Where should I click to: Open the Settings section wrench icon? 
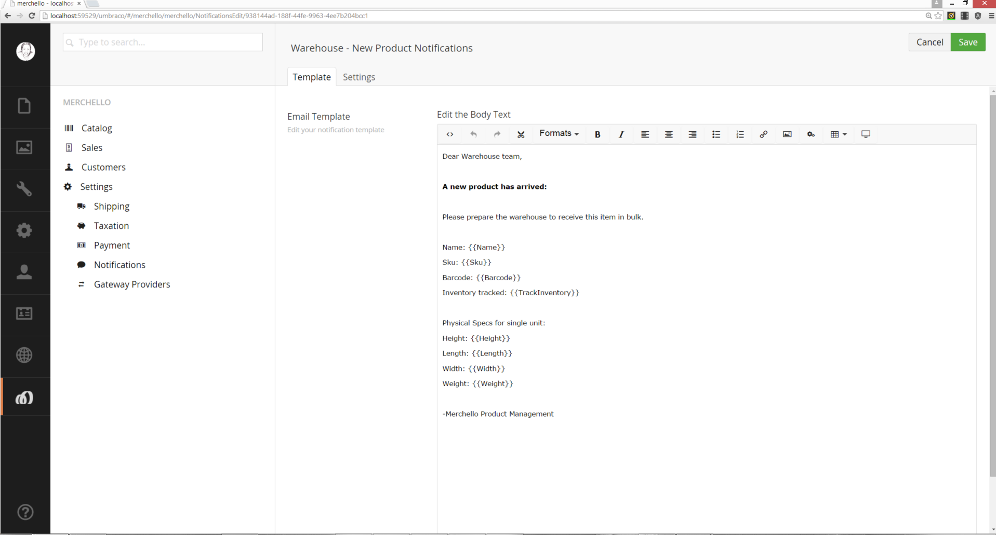24,189
